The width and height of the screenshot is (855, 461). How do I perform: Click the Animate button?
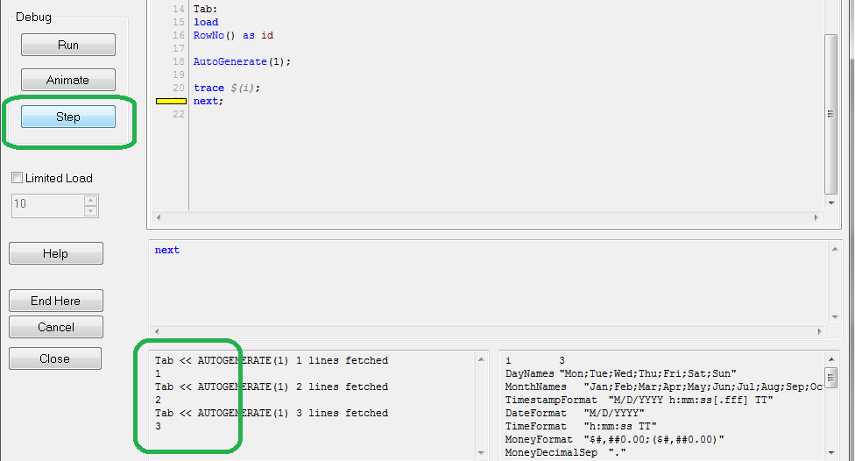click(68, 80)
